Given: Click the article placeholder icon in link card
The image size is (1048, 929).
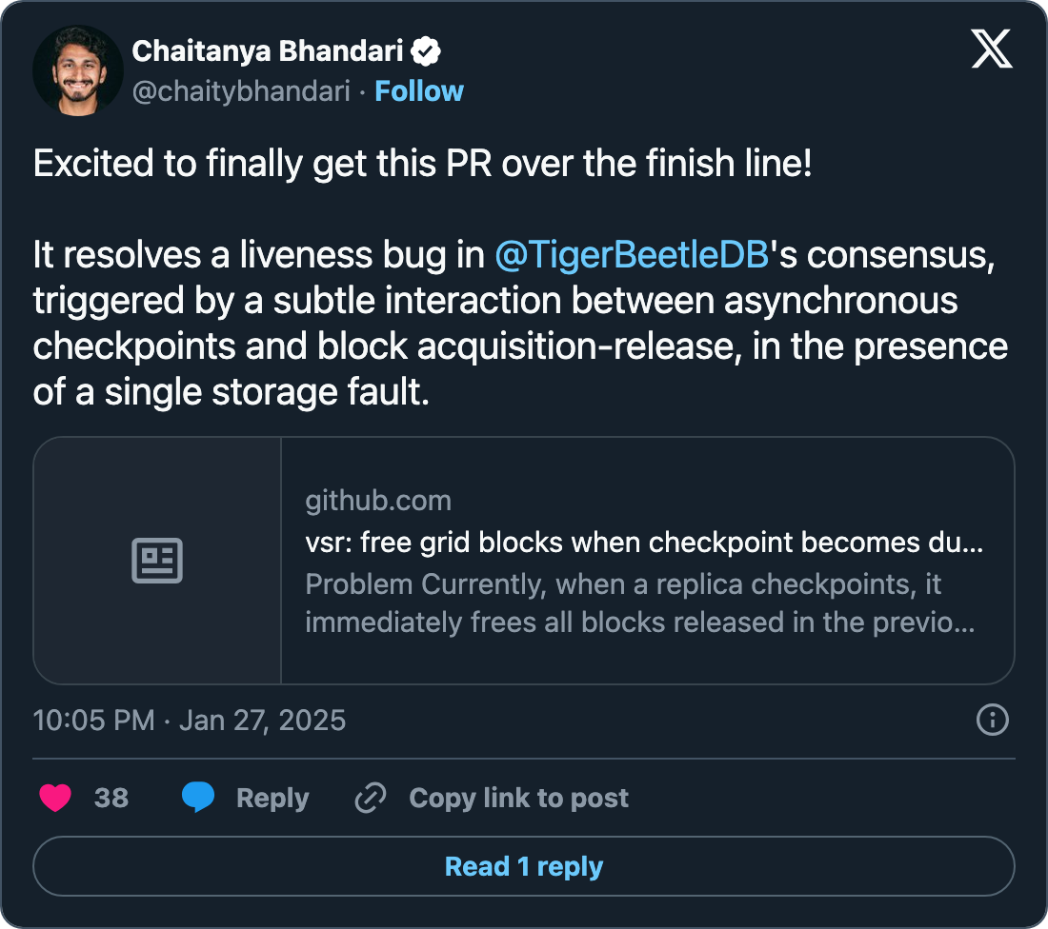Looking at the screenshot, I should pos(157,561).
